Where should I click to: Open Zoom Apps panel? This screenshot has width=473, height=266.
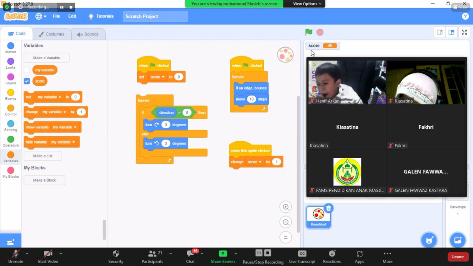click(x=359, y=257)
